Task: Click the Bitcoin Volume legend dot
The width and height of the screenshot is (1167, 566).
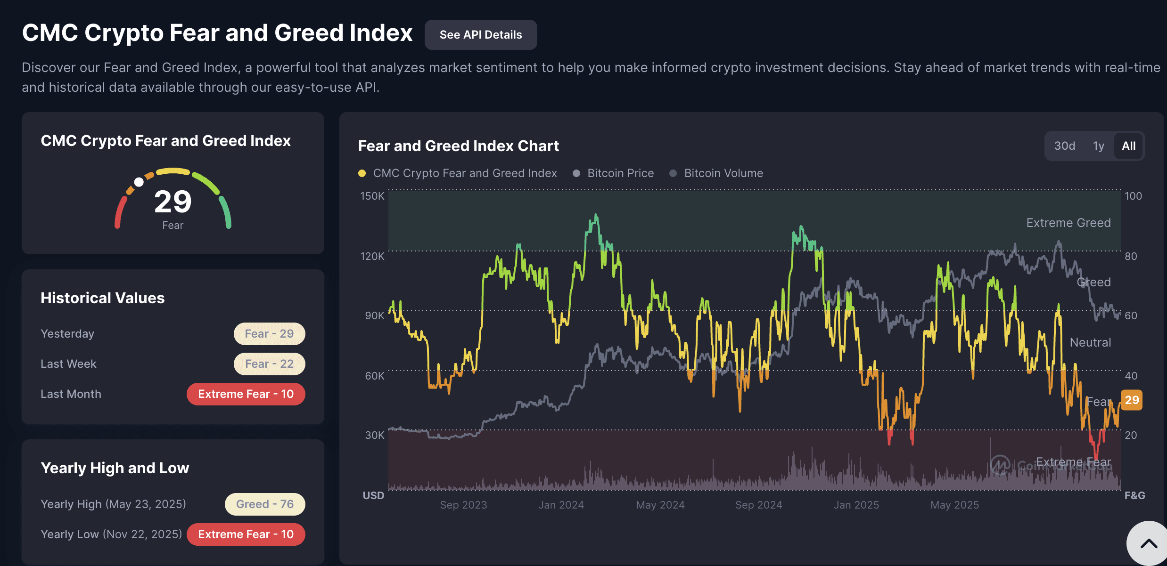Action: 673,173
